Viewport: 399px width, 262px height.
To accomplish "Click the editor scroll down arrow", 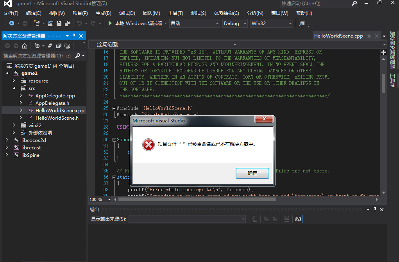I will coord(383,192).
